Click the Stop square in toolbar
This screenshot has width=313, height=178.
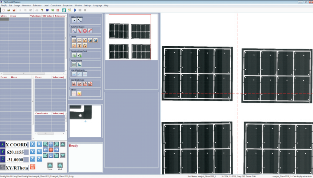pos(85,10)
